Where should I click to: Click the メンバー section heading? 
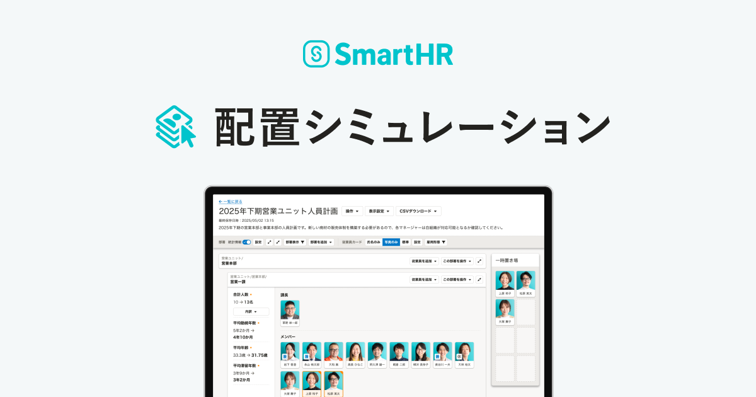coord(288,337)
